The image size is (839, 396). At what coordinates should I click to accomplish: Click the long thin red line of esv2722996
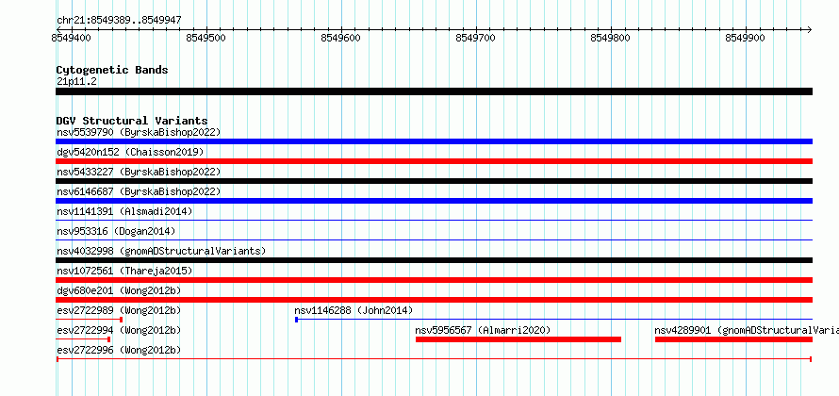coord(434,359)
